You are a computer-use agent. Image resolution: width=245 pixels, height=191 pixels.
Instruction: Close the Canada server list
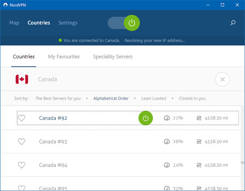tap(222, 79)
